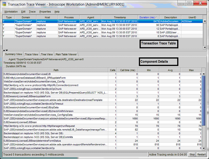Switch to the Tree View tab
The height and width of the screenshot is (159, 209).
pyautogui.click(x=47, y=55)
